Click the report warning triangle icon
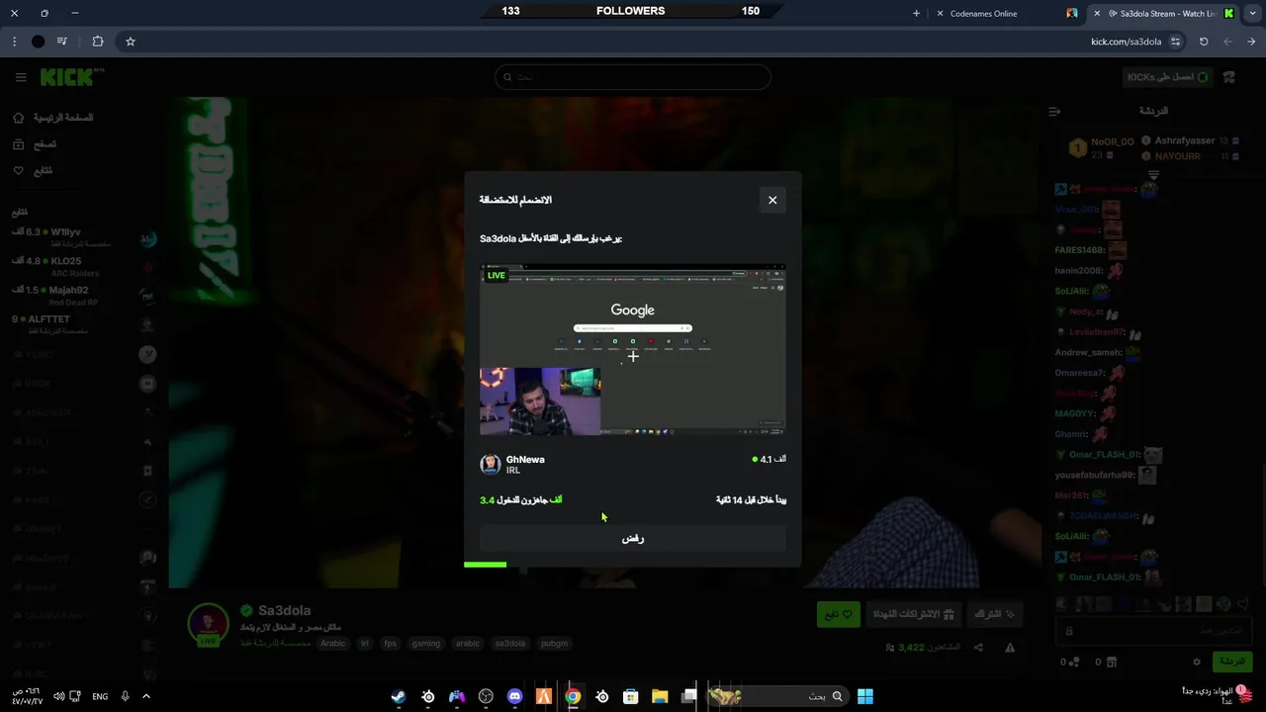1266x712 pixels. [1010, 648]
